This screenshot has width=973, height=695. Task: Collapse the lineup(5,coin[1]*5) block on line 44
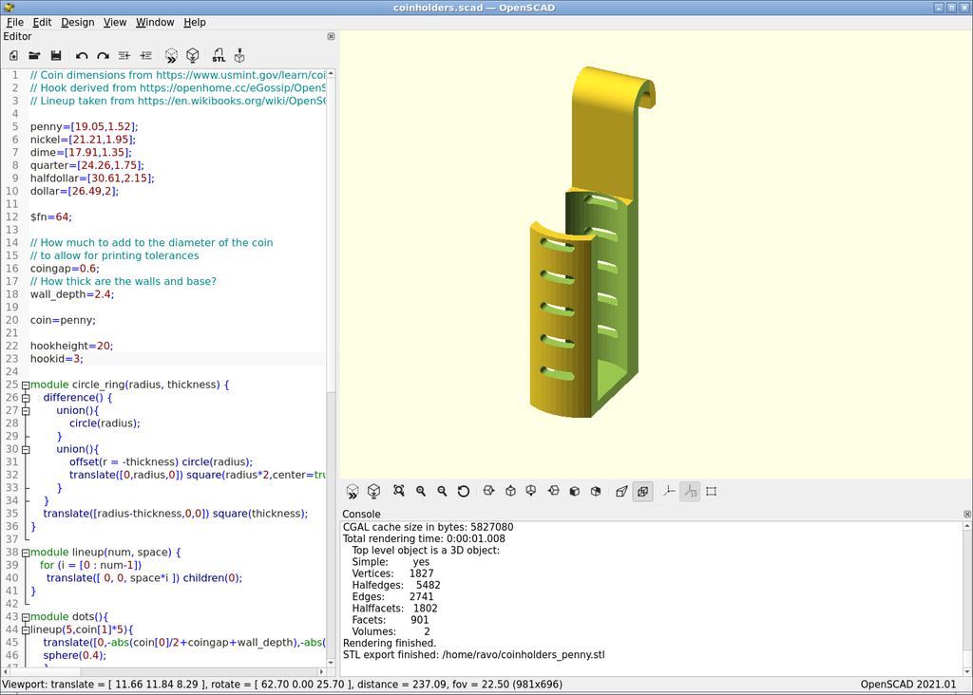tap(26, 629)
